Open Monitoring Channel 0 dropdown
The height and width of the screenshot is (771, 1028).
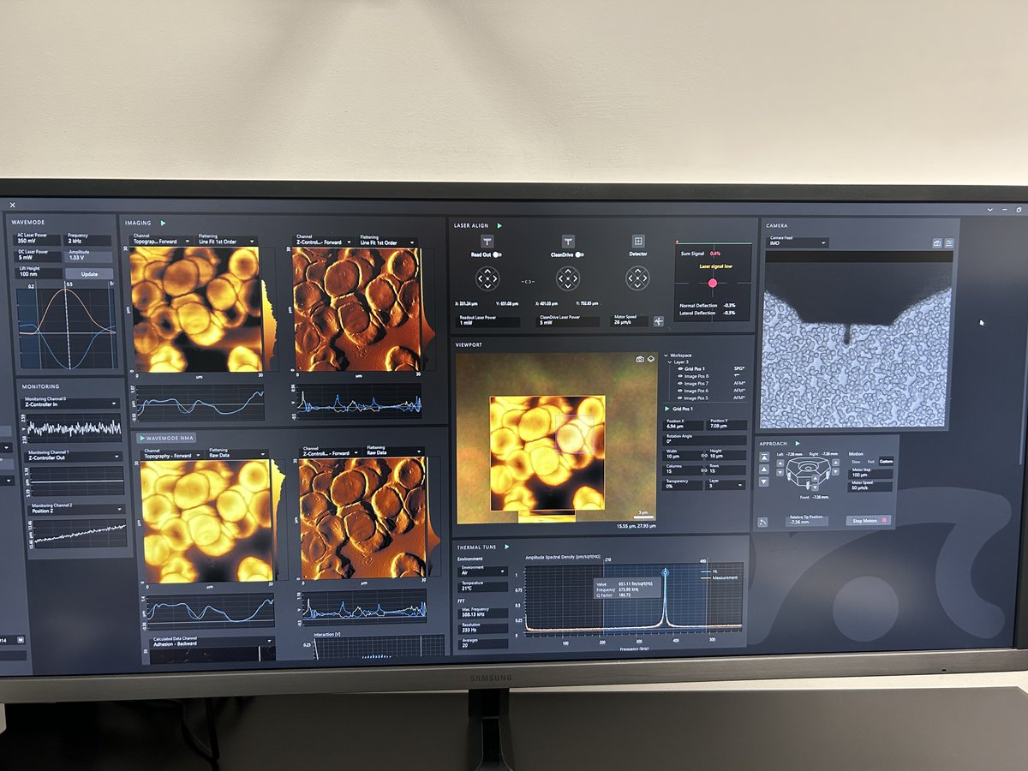pyautogui.click(x=70, y=403)
